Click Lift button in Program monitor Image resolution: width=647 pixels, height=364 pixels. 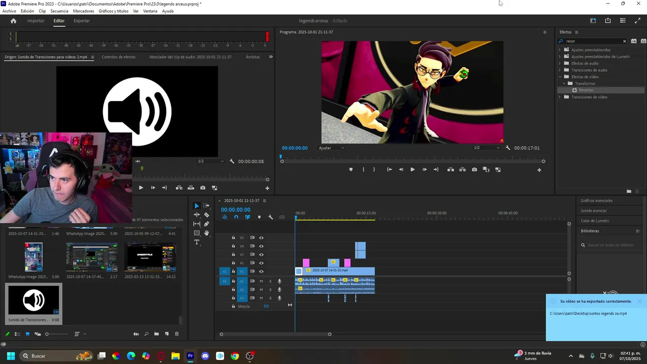click(450, 170)
